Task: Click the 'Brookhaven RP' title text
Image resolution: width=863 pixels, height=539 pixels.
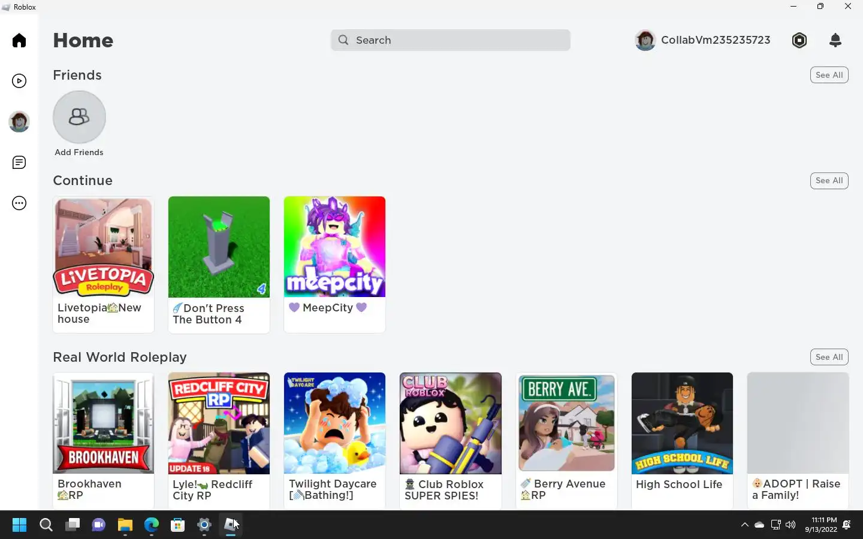Action: [89, 489]
